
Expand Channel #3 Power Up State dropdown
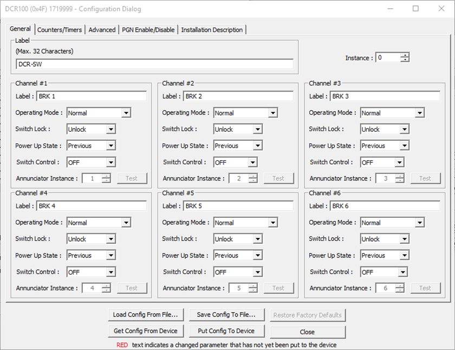(x=404, y=146)
